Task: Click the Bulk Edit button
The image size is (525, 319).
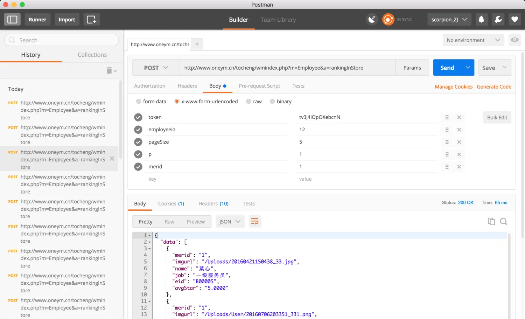Action: coord(497,117)
